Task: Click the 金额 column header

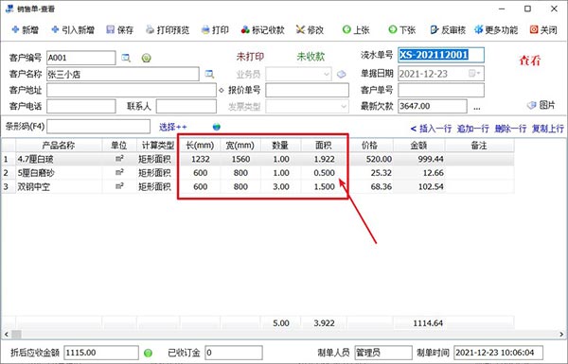Action: tap(419, 146)
